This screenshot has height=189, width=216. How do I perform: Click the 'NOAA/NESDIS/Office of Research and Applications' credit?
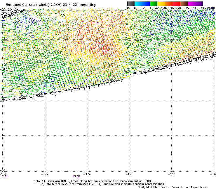[x=172, y=187]
